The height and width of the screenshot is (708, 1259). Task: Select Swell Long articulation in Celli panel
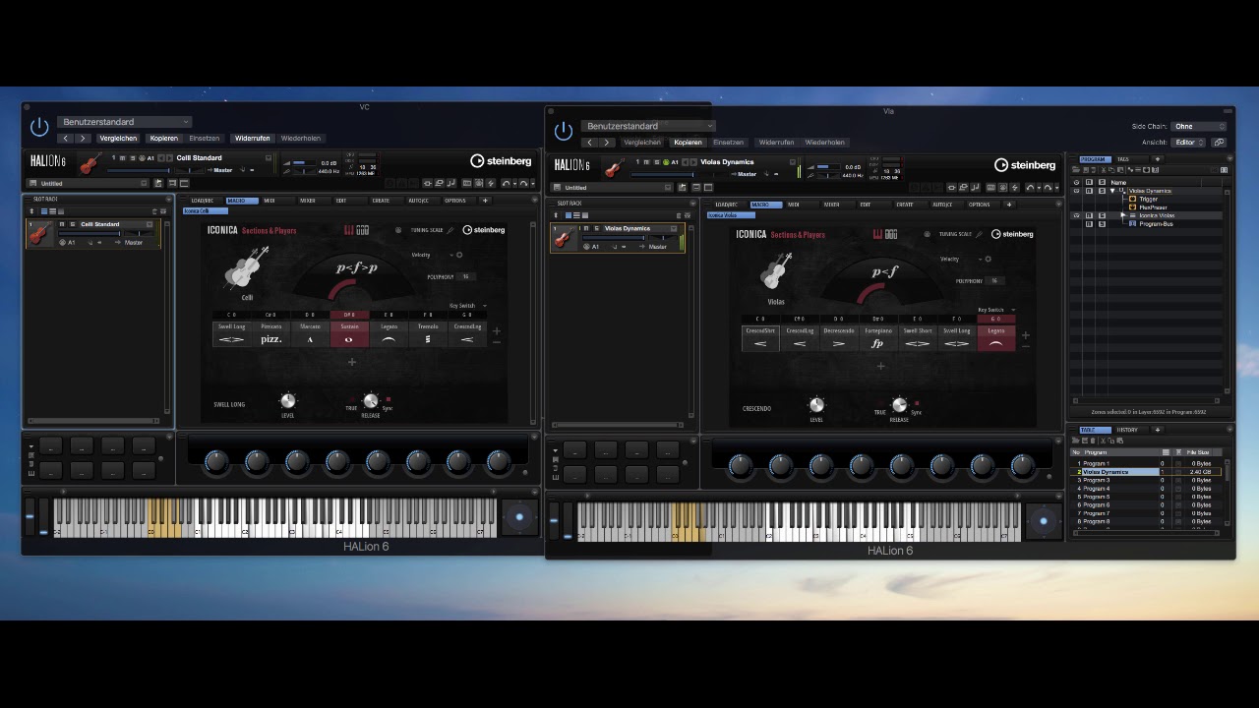click(232, 334)
